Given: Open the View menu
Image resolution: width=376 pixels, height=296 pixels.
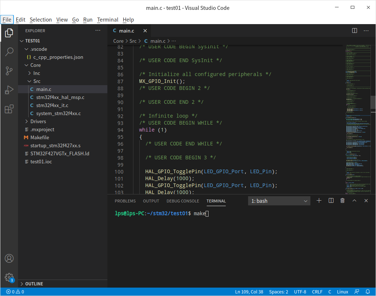Looking at the screenshot, I should (62, 20).
